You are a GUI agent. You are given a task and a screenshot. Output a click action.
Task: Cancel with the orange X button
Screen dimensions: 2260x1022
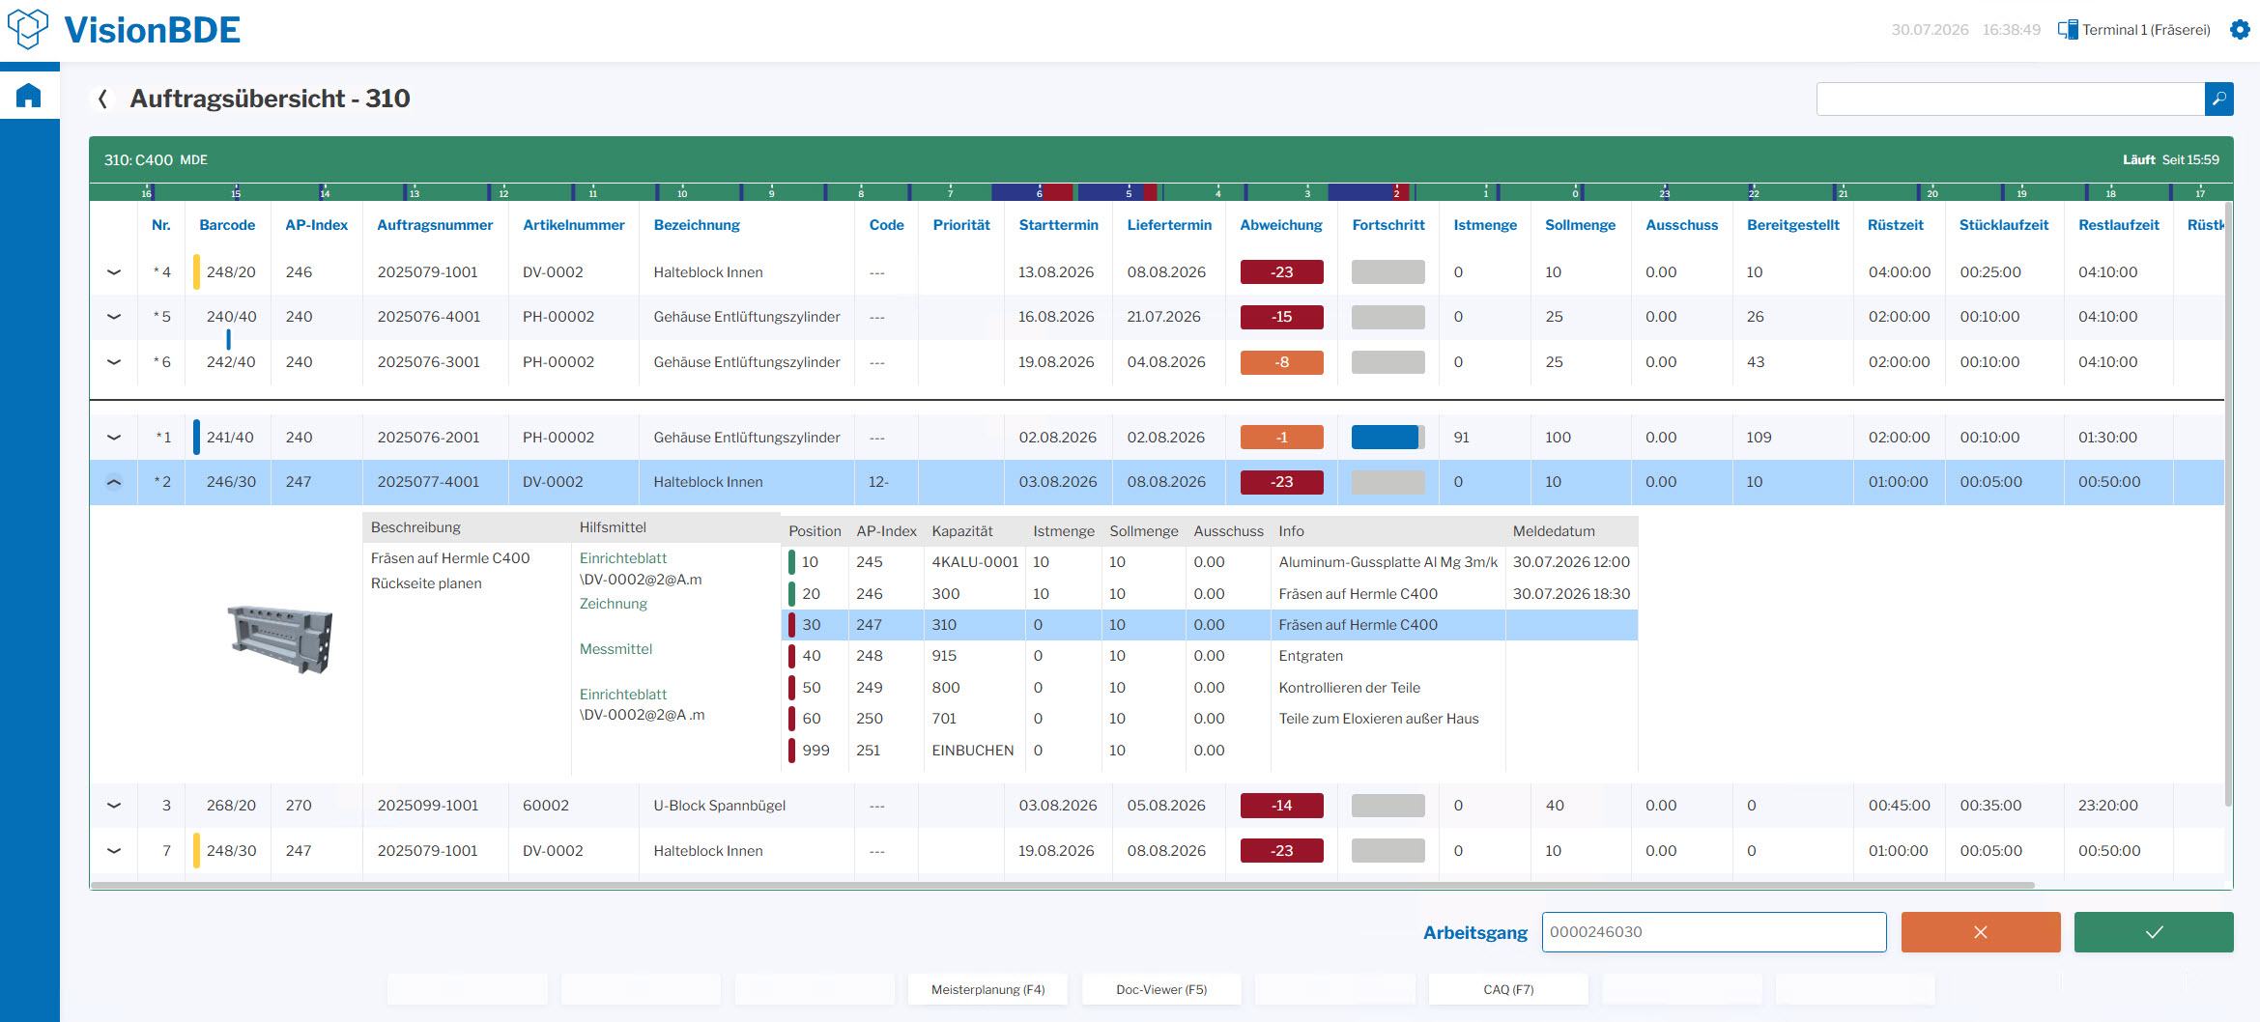[1981, 932]
